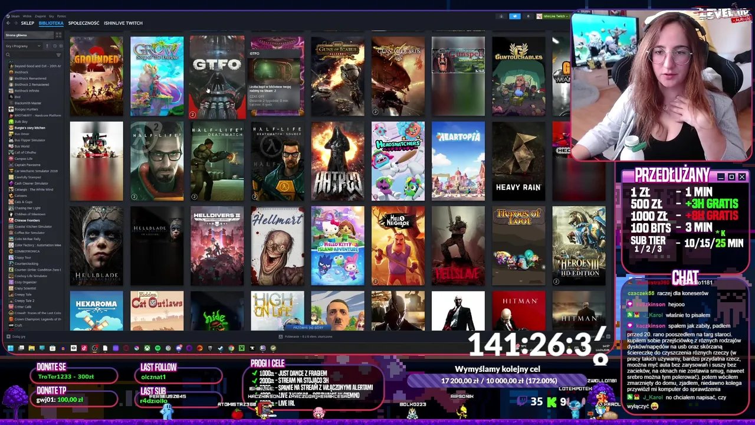Open the Hello Kitty Island Adventure cover

click(x=338, y=246)
